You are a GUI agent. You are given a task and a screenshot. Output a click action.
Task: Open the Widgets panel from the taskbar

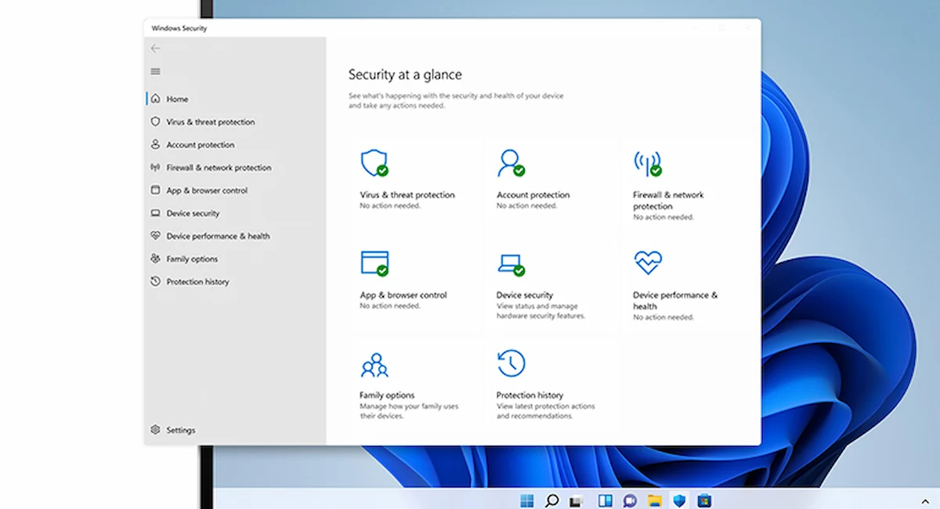click(x=605, y=500)
